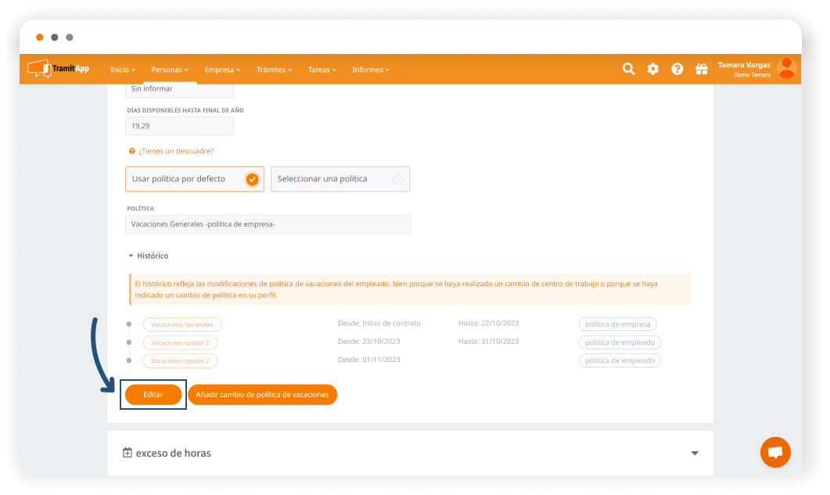The height and width of the screenshot is (495, 830).
Task: Open the gift icon in header
Action: click(x=701, y=69)
